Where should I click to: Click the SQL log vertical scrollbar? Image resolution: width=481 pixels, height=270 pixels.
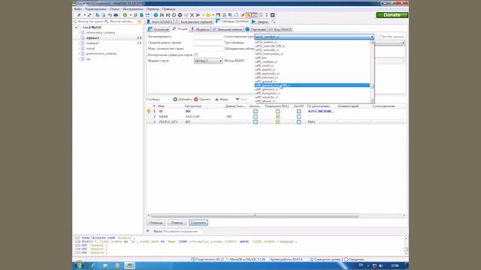click(x=406, y=246)
